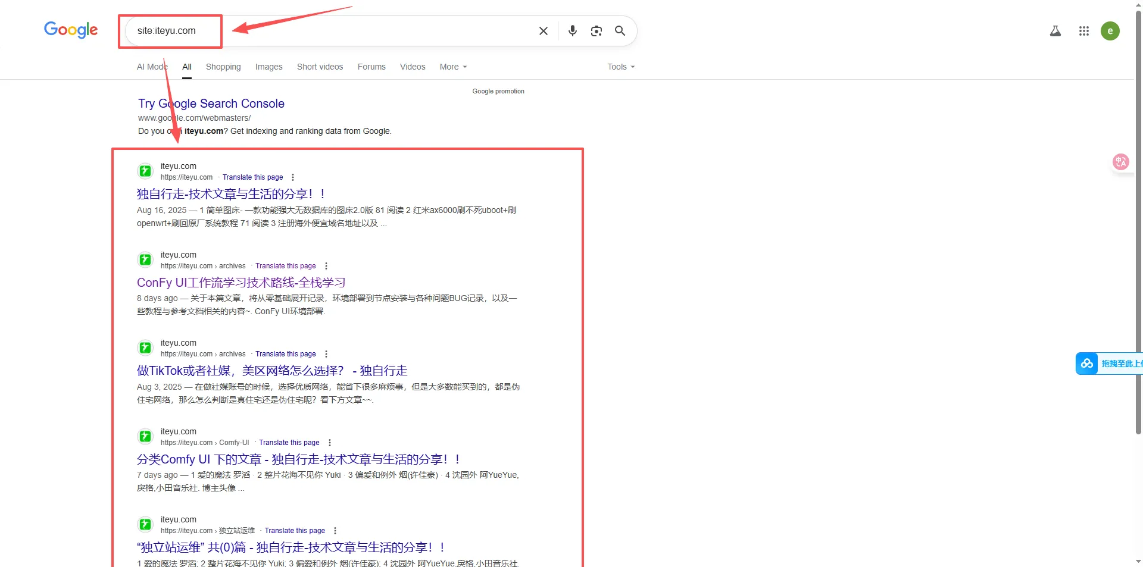This screenshot has width=1143, height=567.
Task: Translate the 独立站运维 result page
Action: click(x=295, y=531)
